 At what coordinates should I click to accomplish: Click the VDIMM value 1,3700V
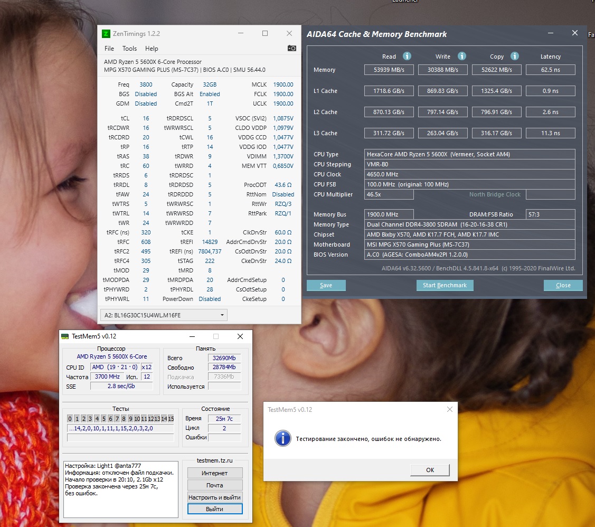pos(283,156)
